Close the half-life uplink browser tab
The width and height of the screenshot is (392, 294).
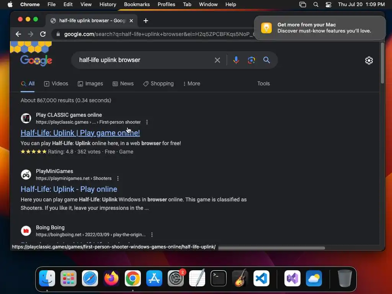(x=131, y=21)
